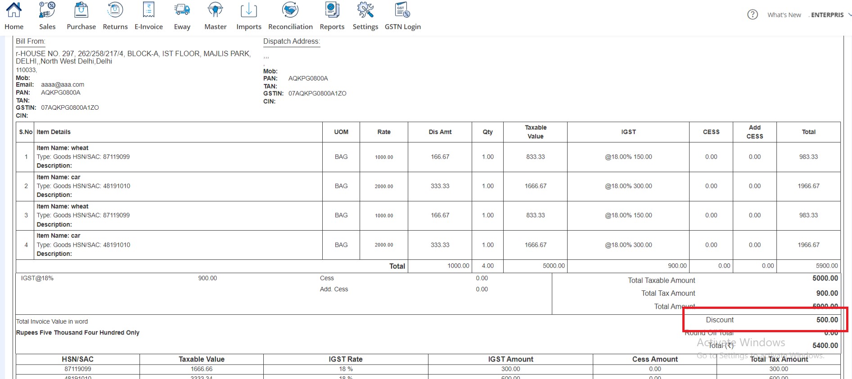Open the Reports icon

[332, 10]
